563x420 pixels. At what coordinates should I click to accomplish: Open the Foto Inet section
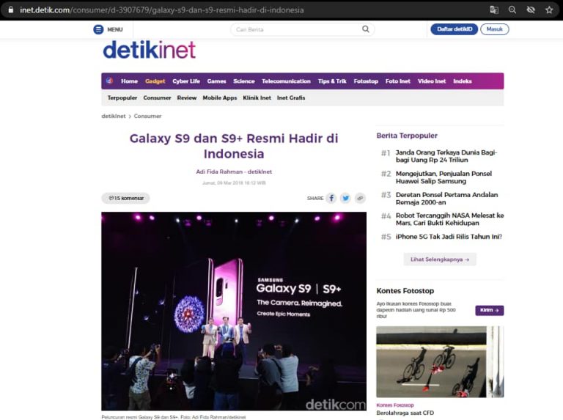[398, 81]
